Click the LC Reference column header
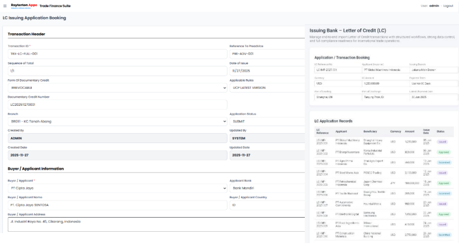Screen dimensions: 459x246 point(323,132)
